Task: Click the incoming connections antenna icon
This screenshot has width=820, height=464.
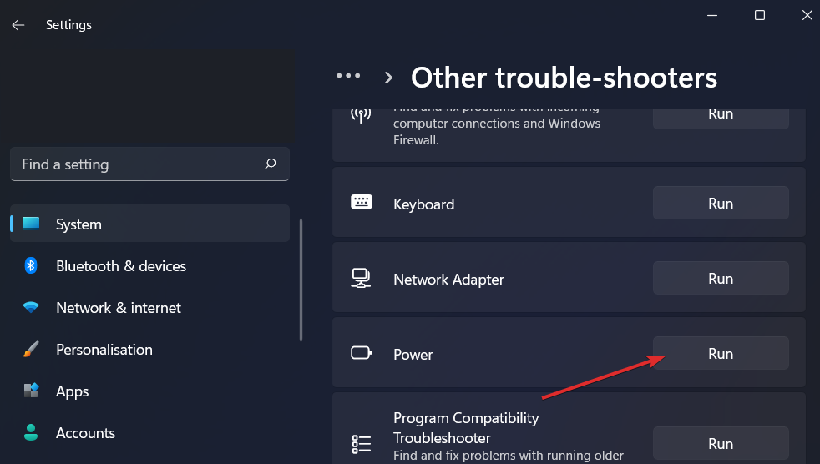Action: coord(361,115)
